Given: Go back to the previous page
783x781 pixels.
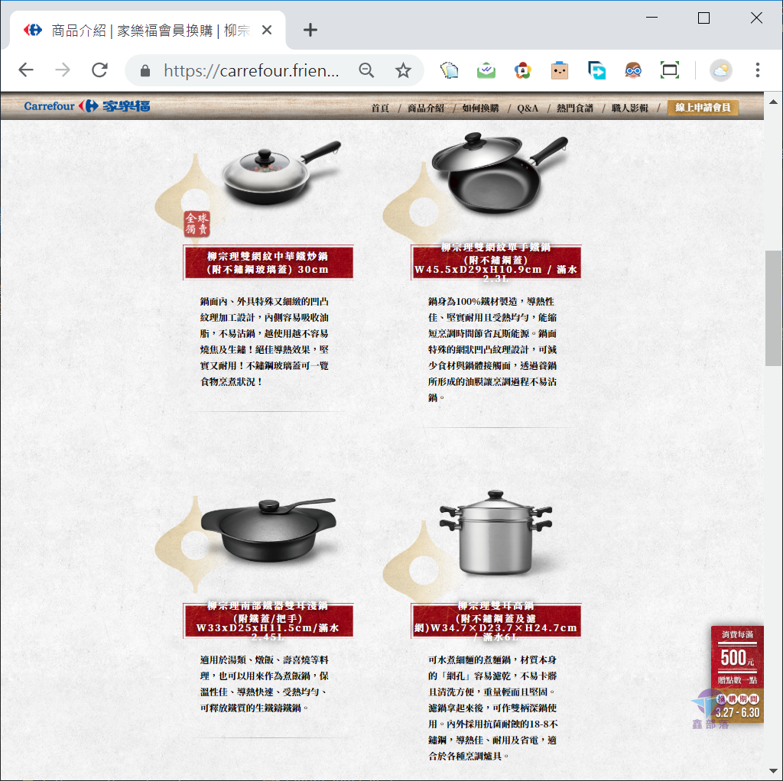Looking at the screenshot, I should coord(26,70).
